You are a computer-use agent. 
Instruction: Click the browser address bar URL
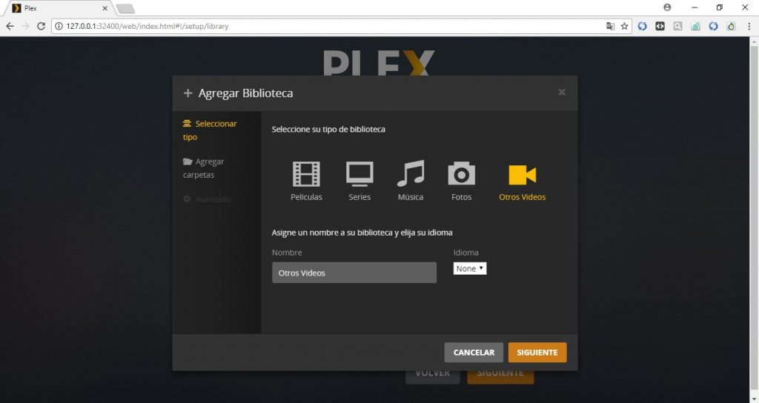tap(296, 26)
